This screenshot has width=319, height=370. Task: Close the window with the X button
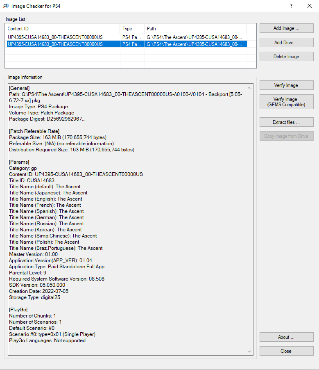[x=310, y=6]
